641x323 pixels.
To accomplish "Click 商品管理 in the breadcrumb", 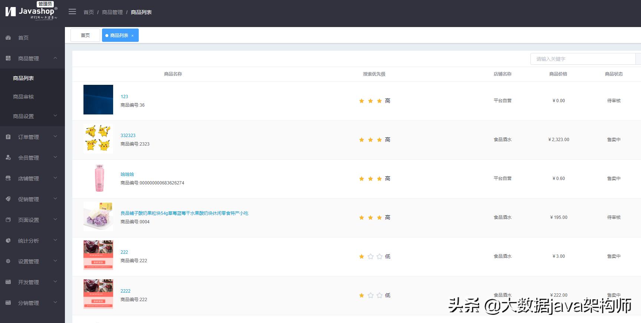I will coord(112,12).
